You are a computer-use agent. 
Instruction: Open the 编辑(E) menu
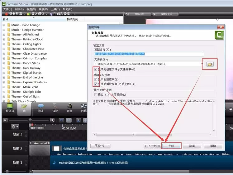click(x=19, y=9)
